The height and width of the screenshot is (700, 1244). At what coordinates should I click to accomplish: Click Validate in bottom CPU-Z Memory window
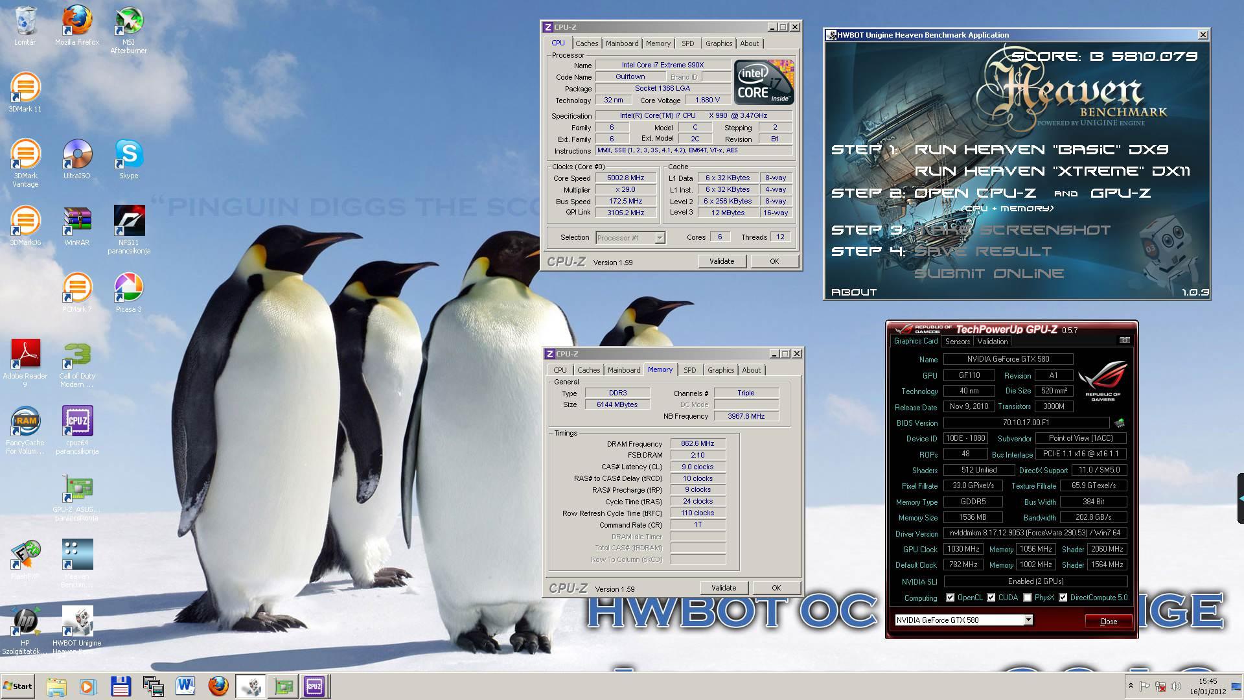[724, 588]
